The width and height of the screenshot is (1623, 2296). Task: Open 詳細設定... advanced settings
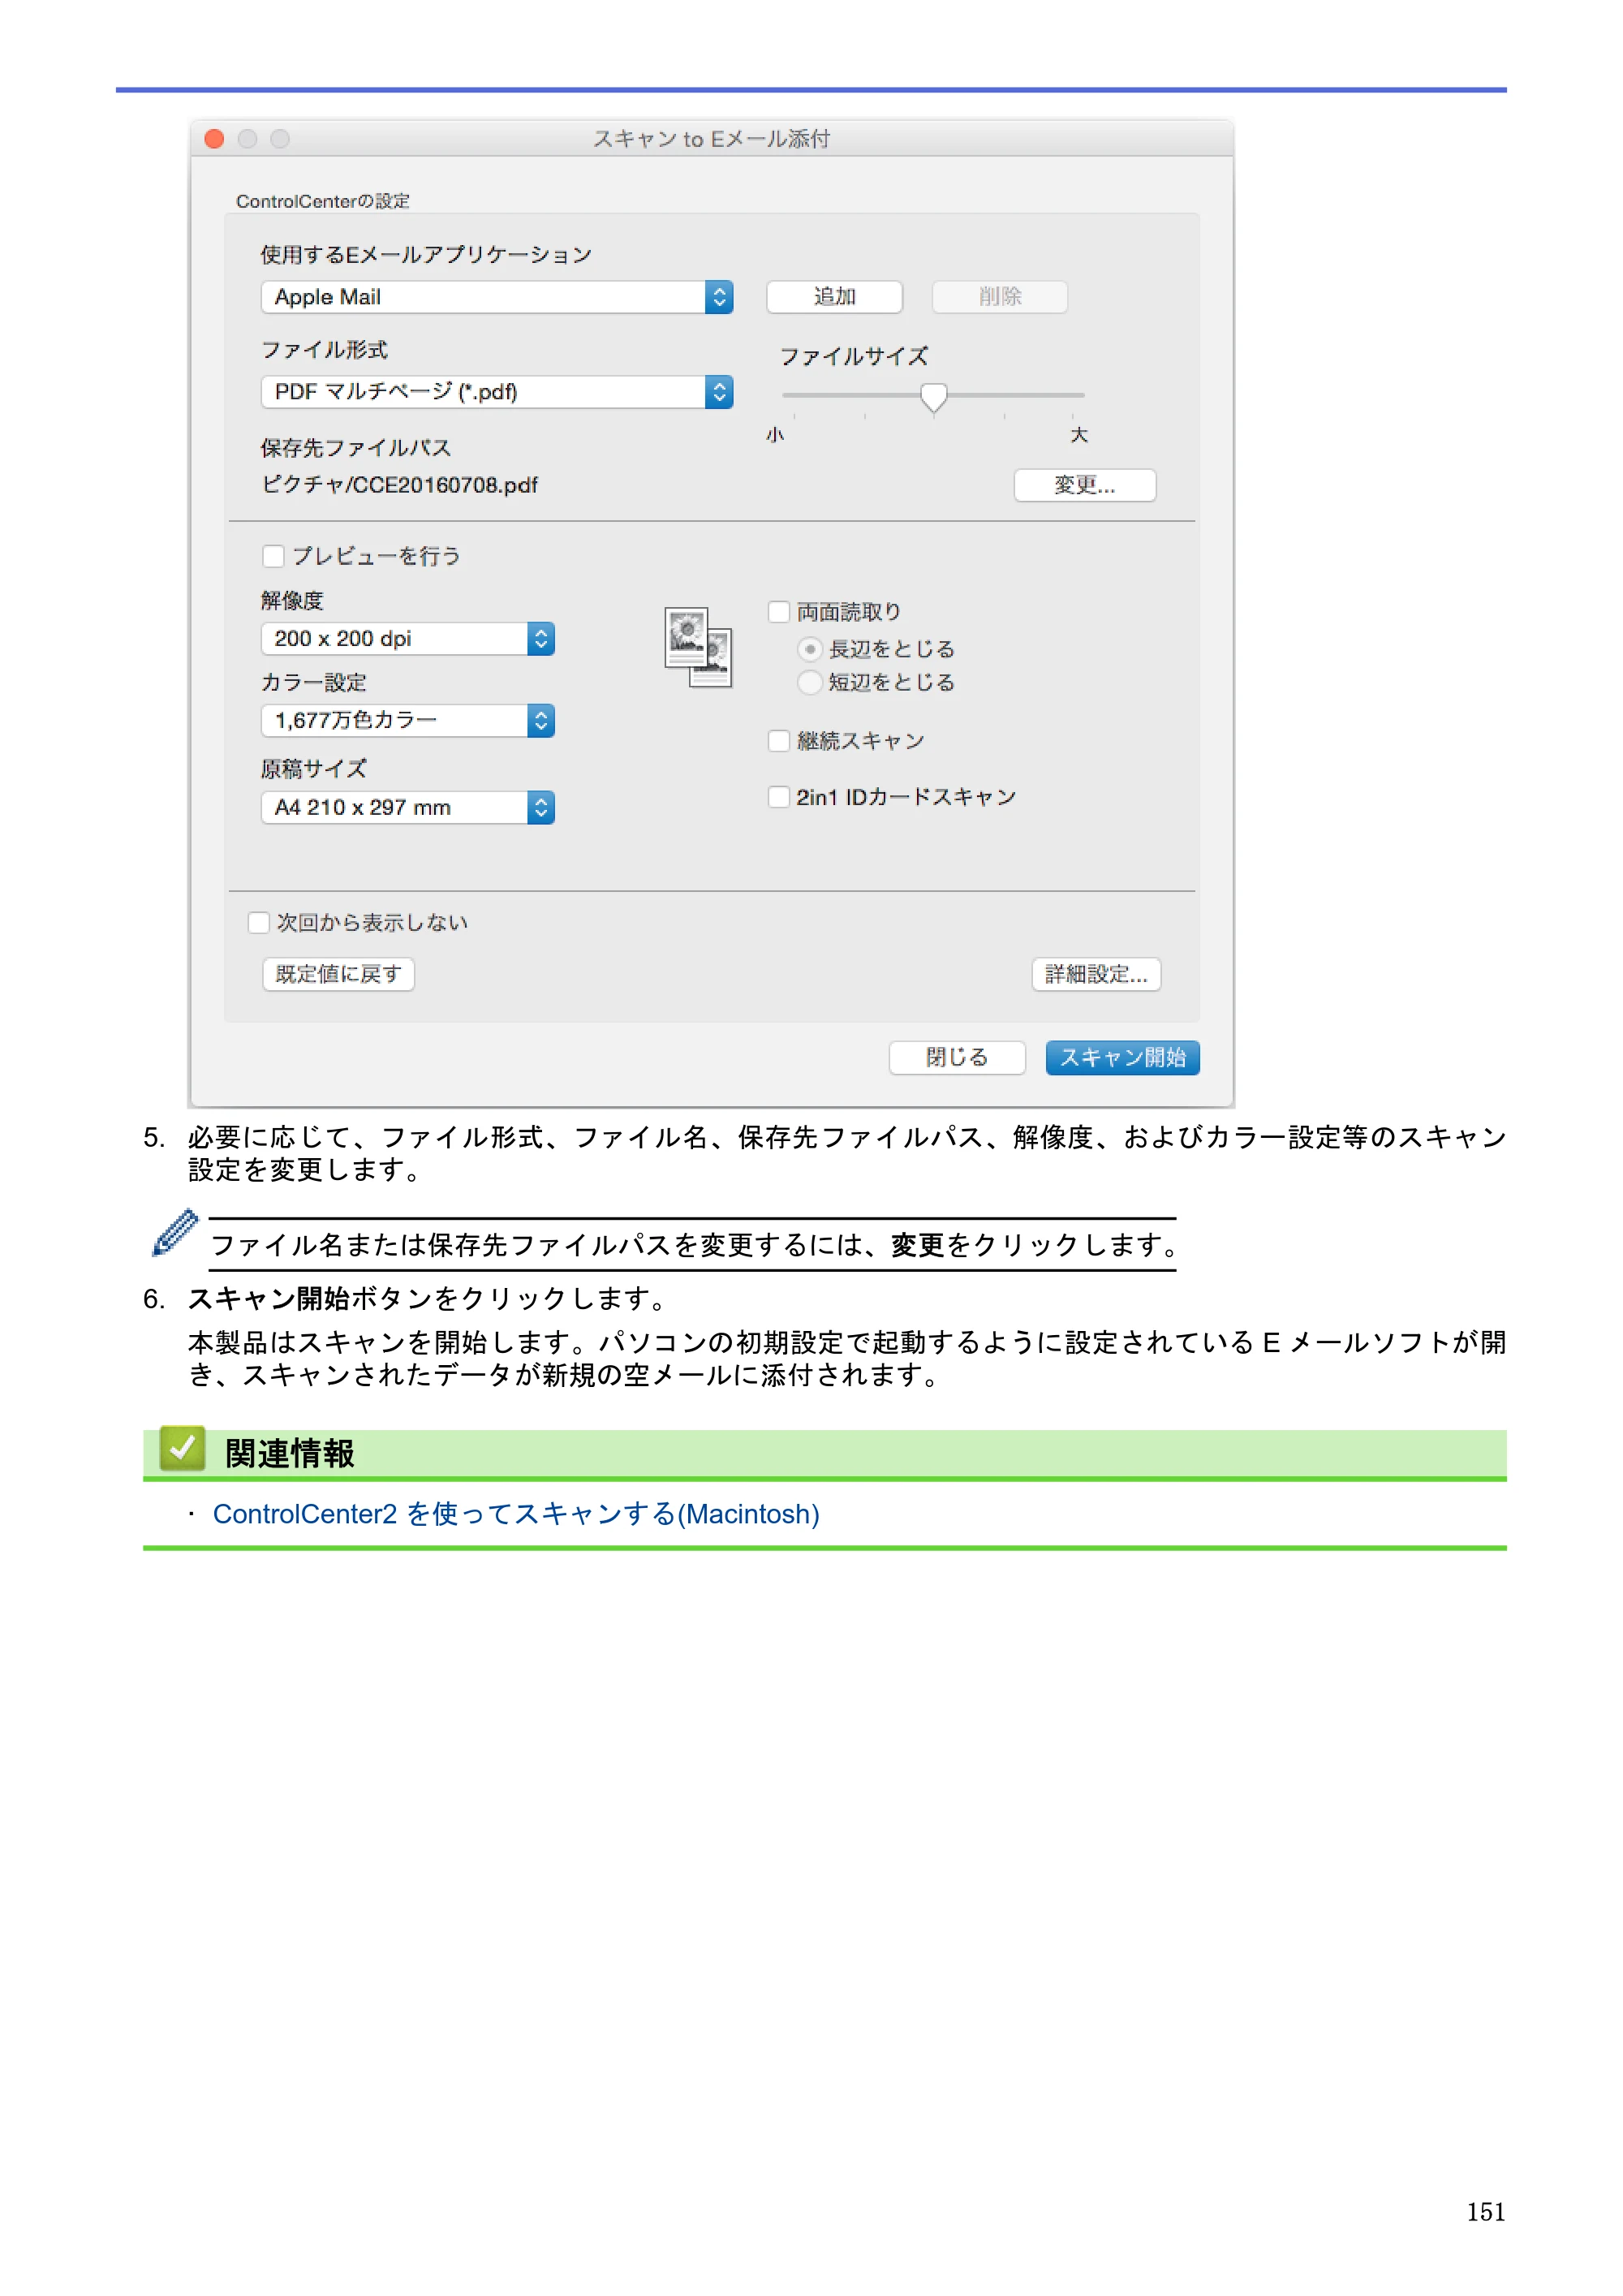(x=1096, y=974)
